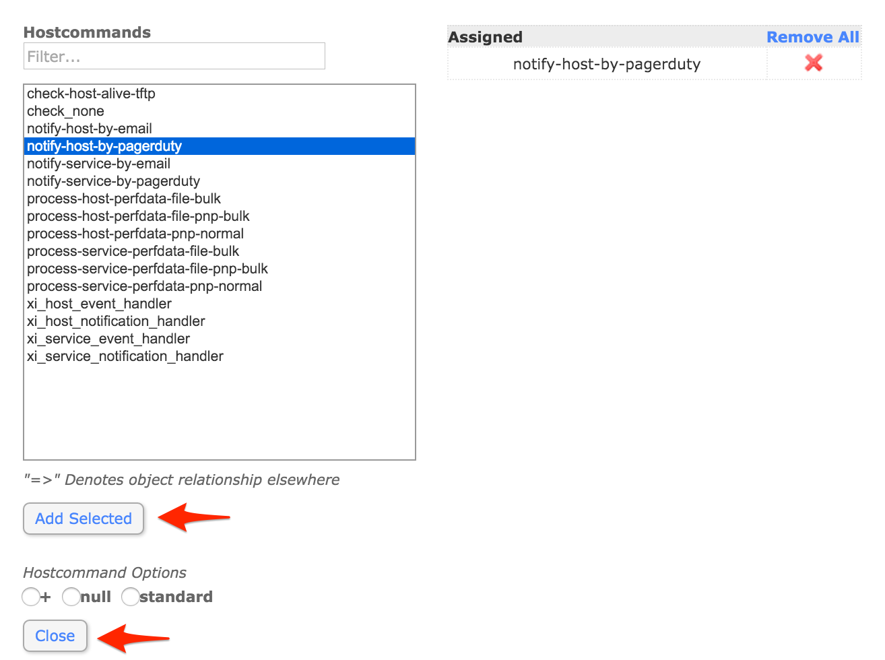
Task: Select process-service-perfdata-file-pnp-bulk command
Action: (147, 269)
